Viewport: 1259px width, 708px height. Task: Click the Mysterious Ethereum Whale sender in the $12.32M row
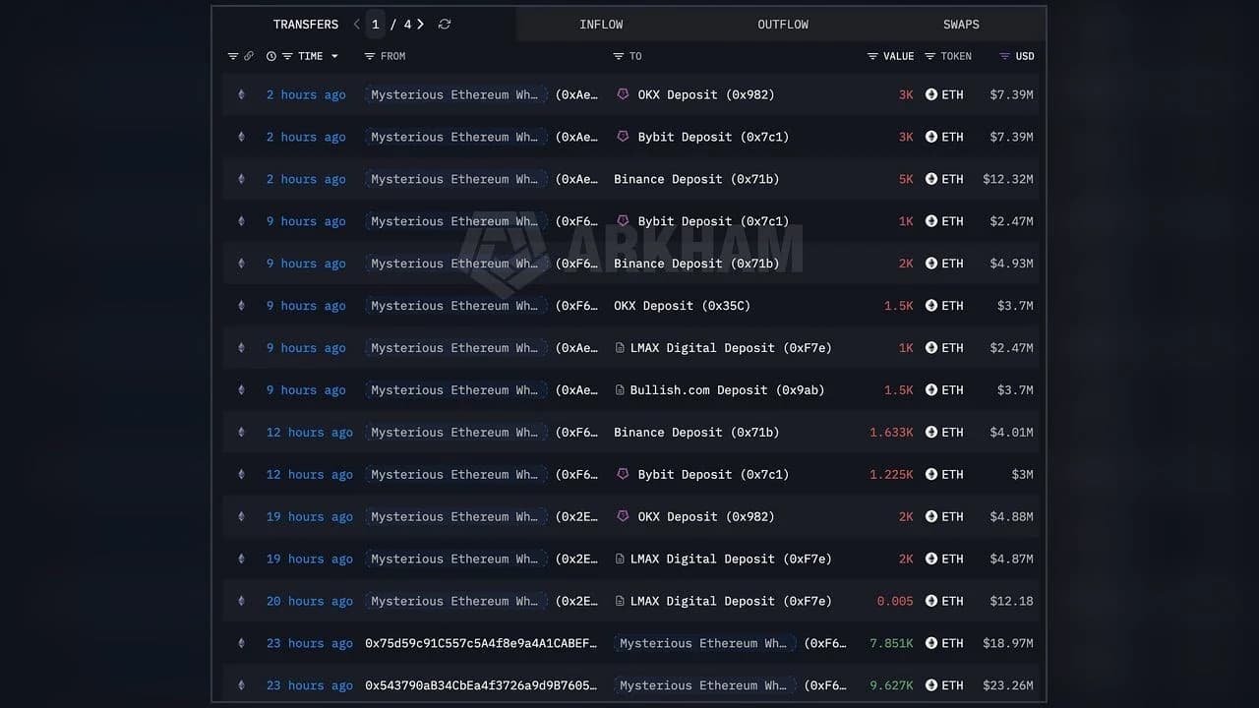pos(455,179)
